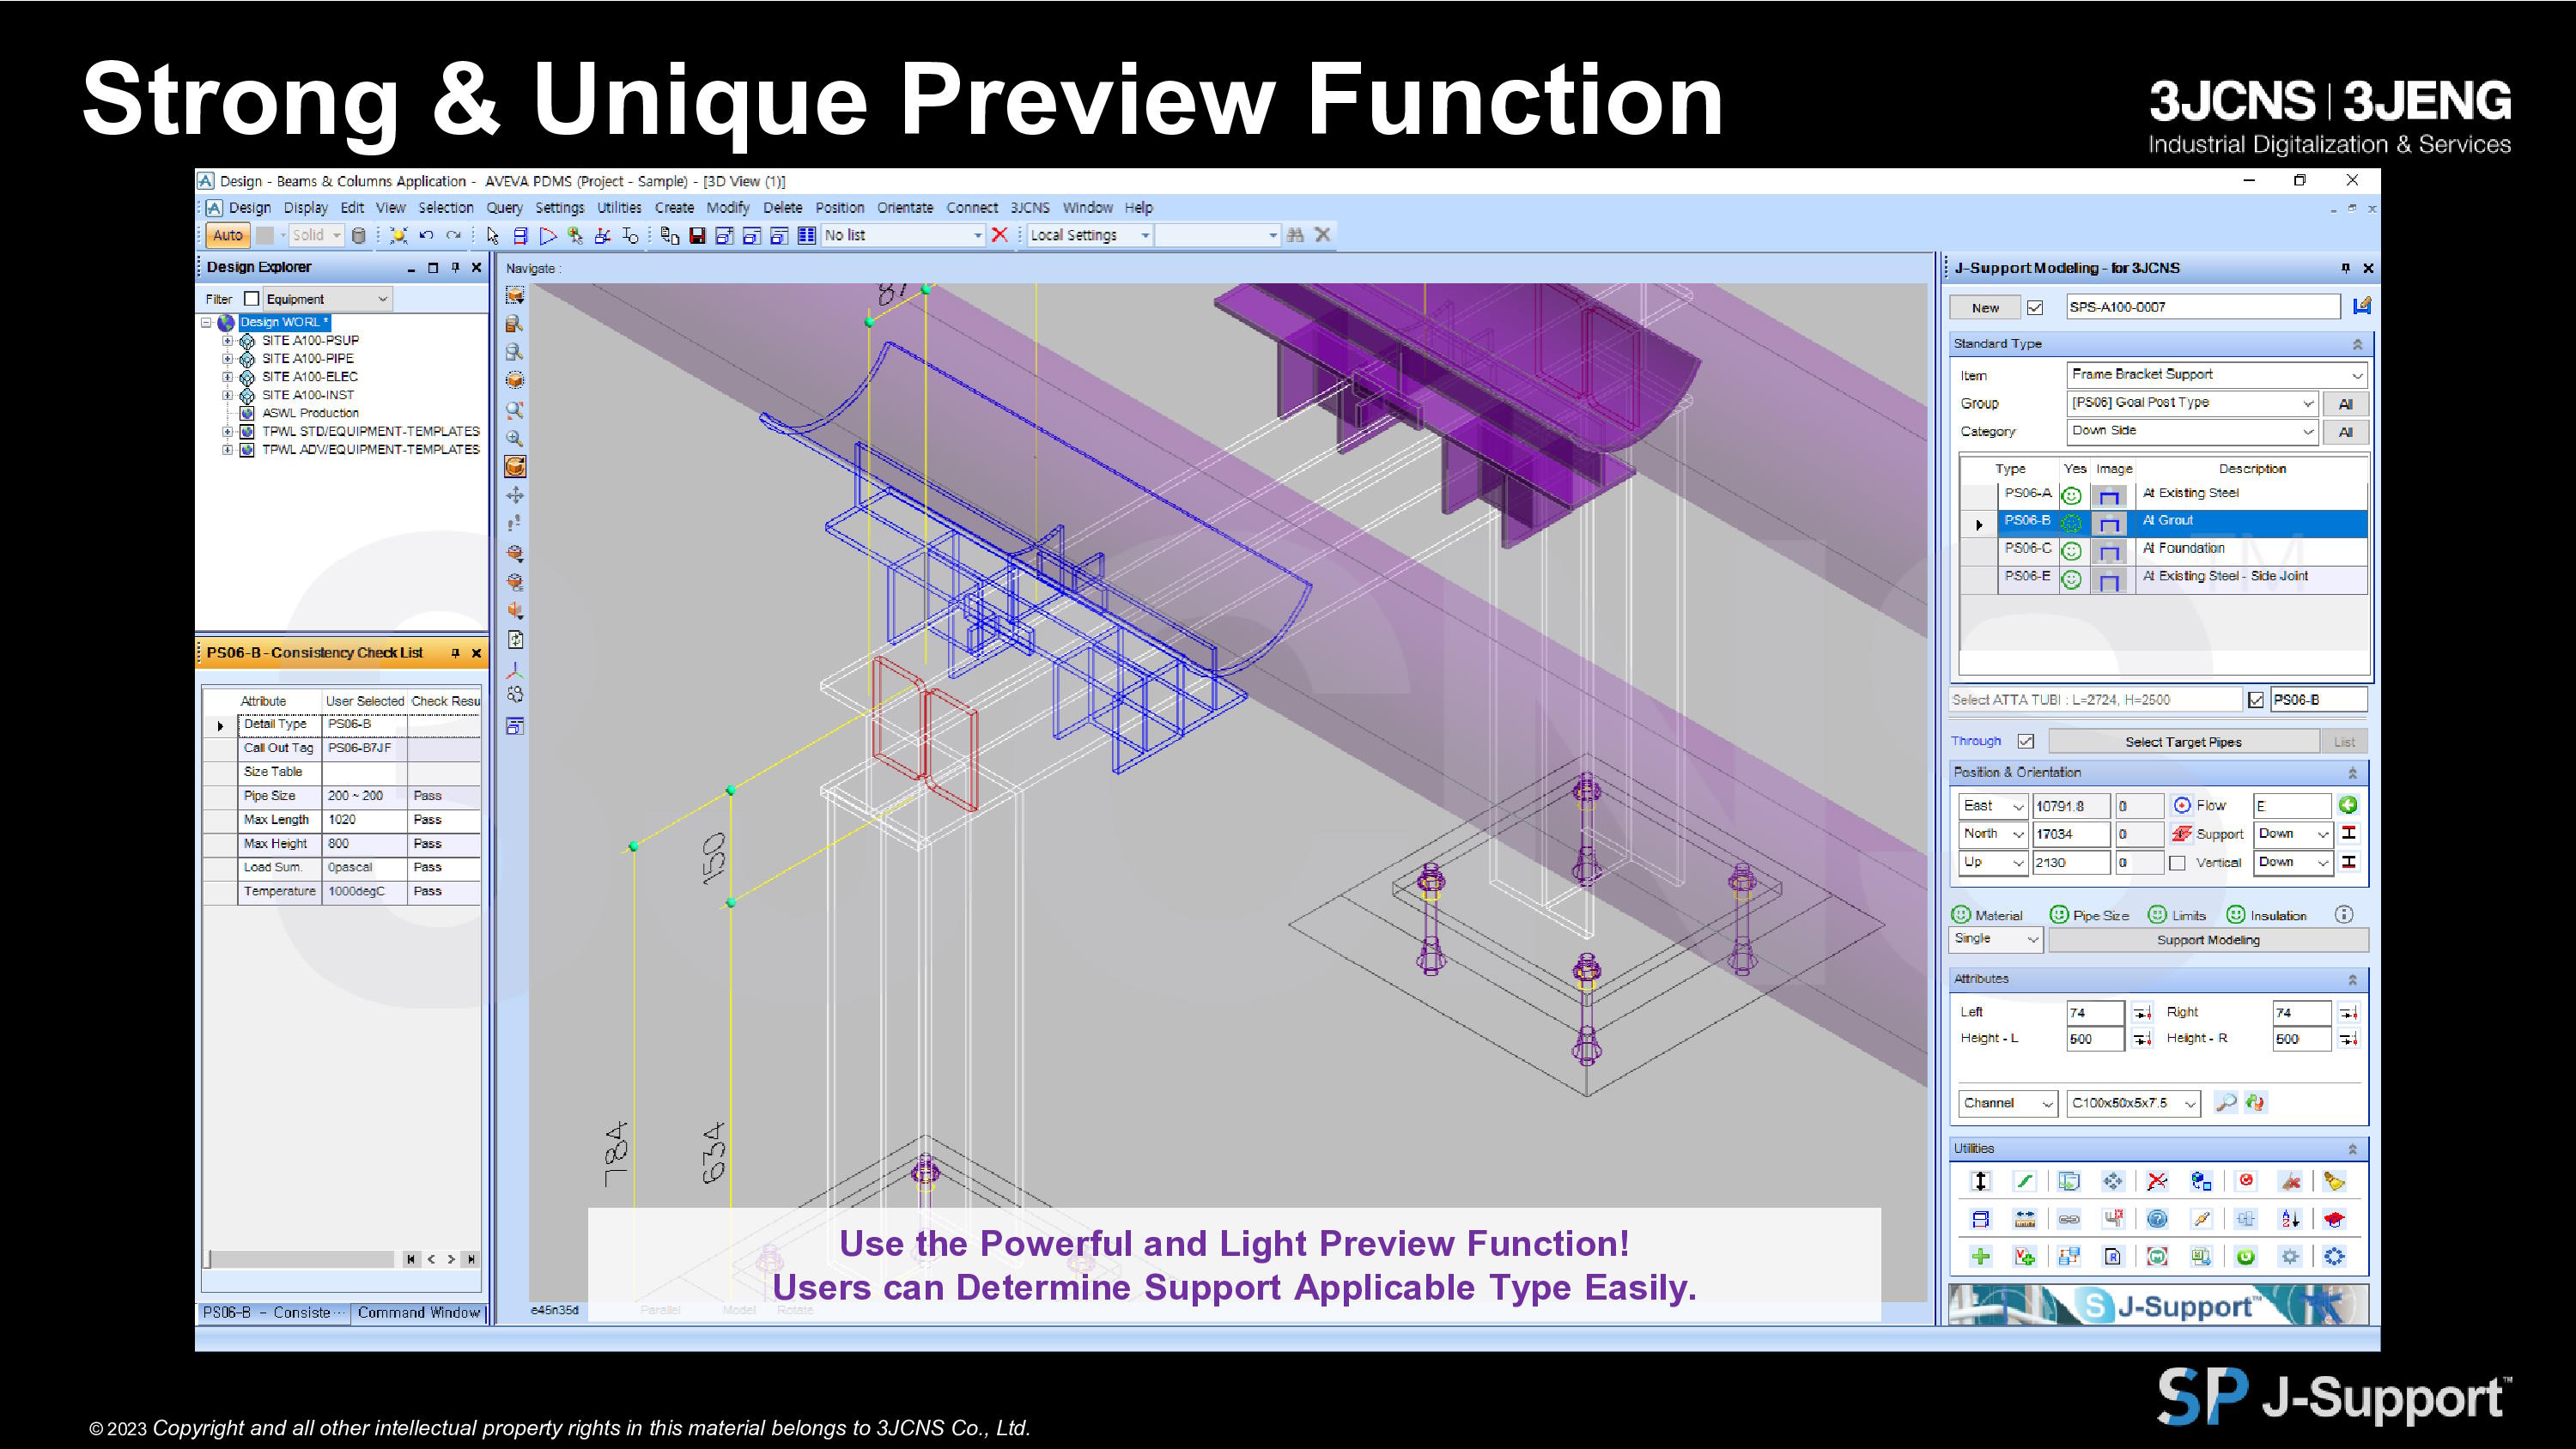
Task: Toggle the checkbox next to New button
Action: pyautogui.click(x=2035, y=308)
